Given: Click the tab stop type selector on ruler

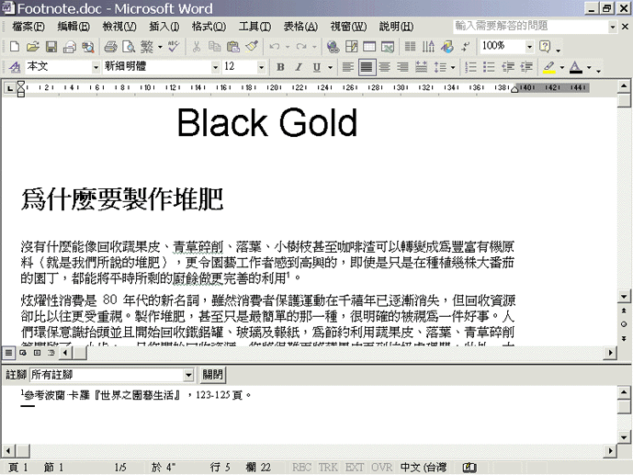Looking at the screenshot, I should pos(10,88).
